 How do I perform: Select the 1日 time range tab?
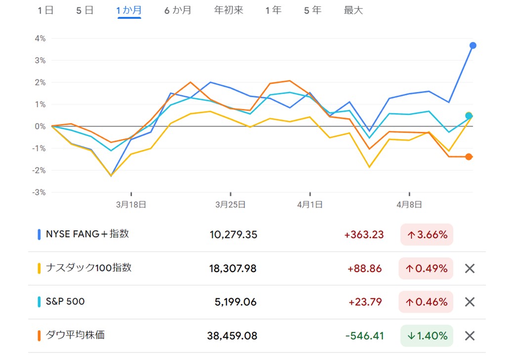coord(45,10)
